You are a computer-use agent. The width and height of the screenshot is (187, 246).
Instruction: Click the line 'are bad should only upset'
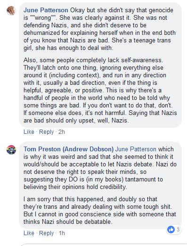(x=76, y=121)
